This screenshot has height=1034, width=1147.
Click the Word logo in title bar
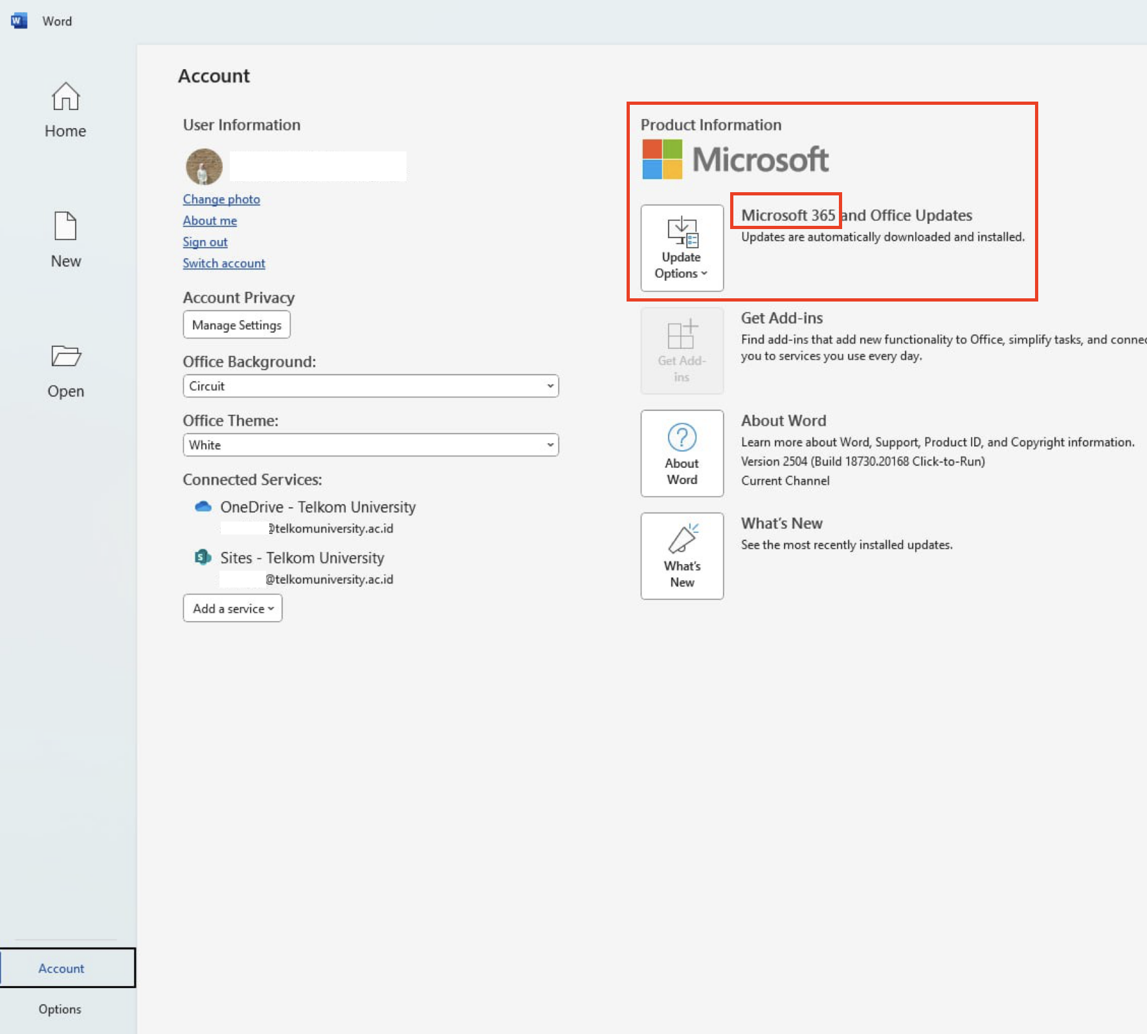(x=19, y=21)
